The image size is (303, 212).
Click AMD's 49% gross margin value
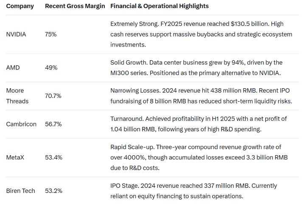pyautogui.click(x=51, y=67)
